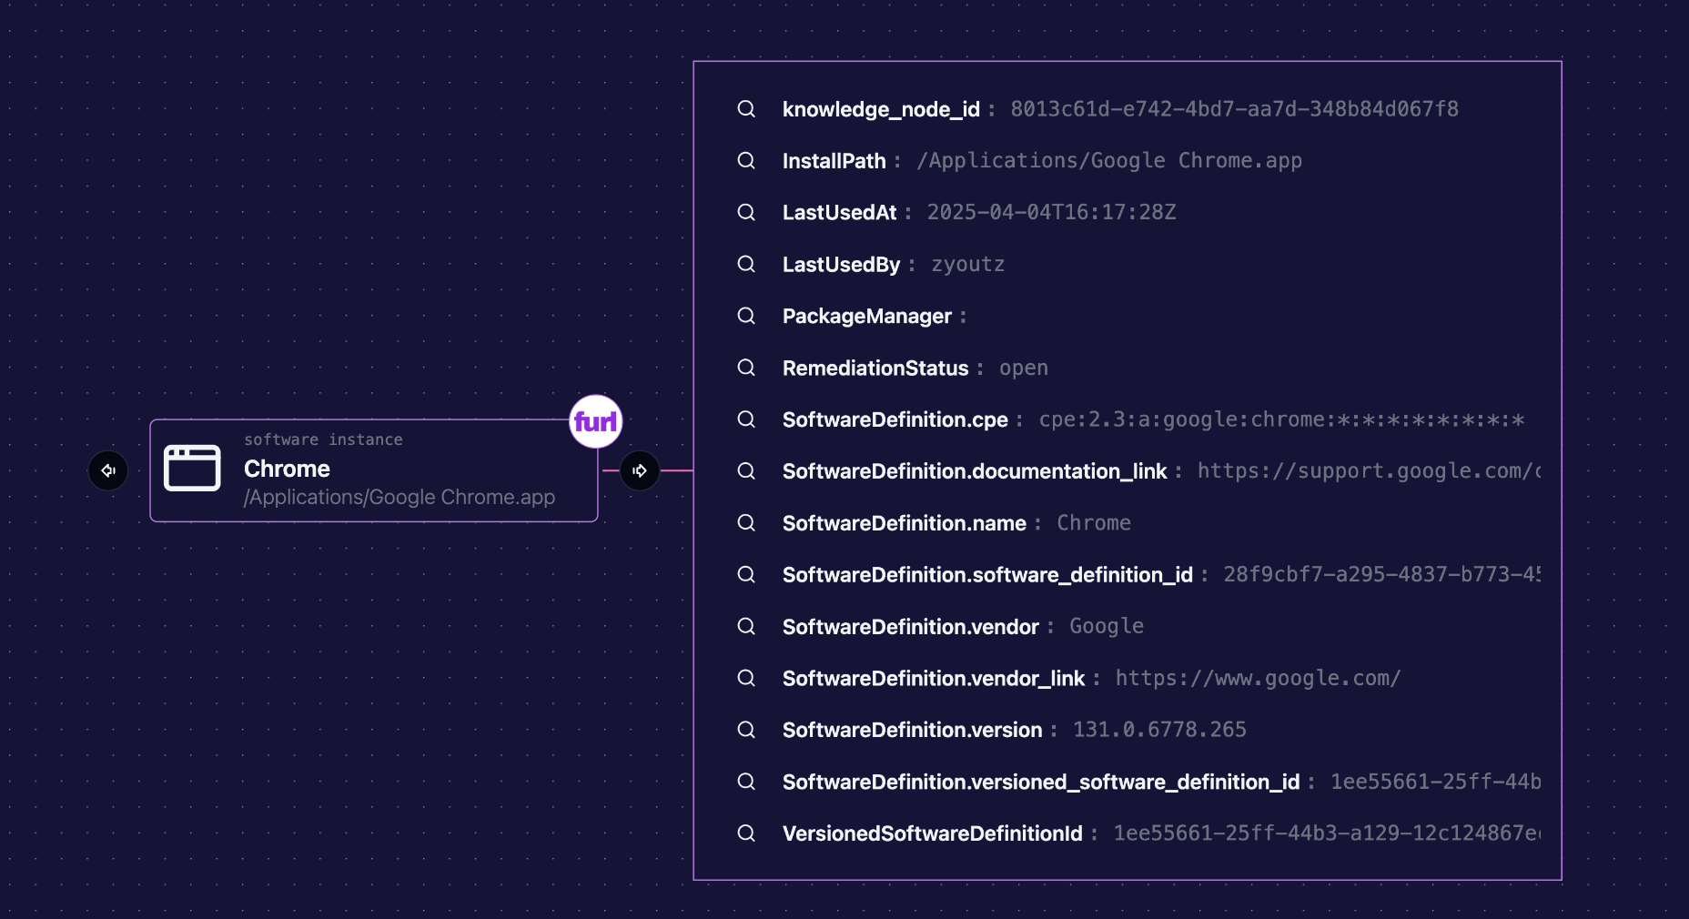1689x919 pixels.
Task: Click the search icon beside SoftwareDefinition.name
Action: pyautogui.click(x=746, y=523)
